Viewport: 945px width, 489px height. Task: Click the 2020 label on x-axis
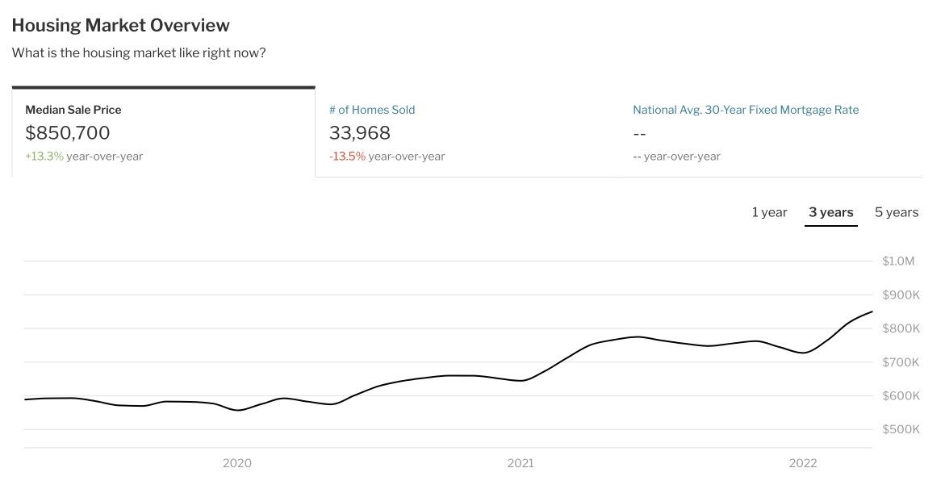[x=236, y=463]
